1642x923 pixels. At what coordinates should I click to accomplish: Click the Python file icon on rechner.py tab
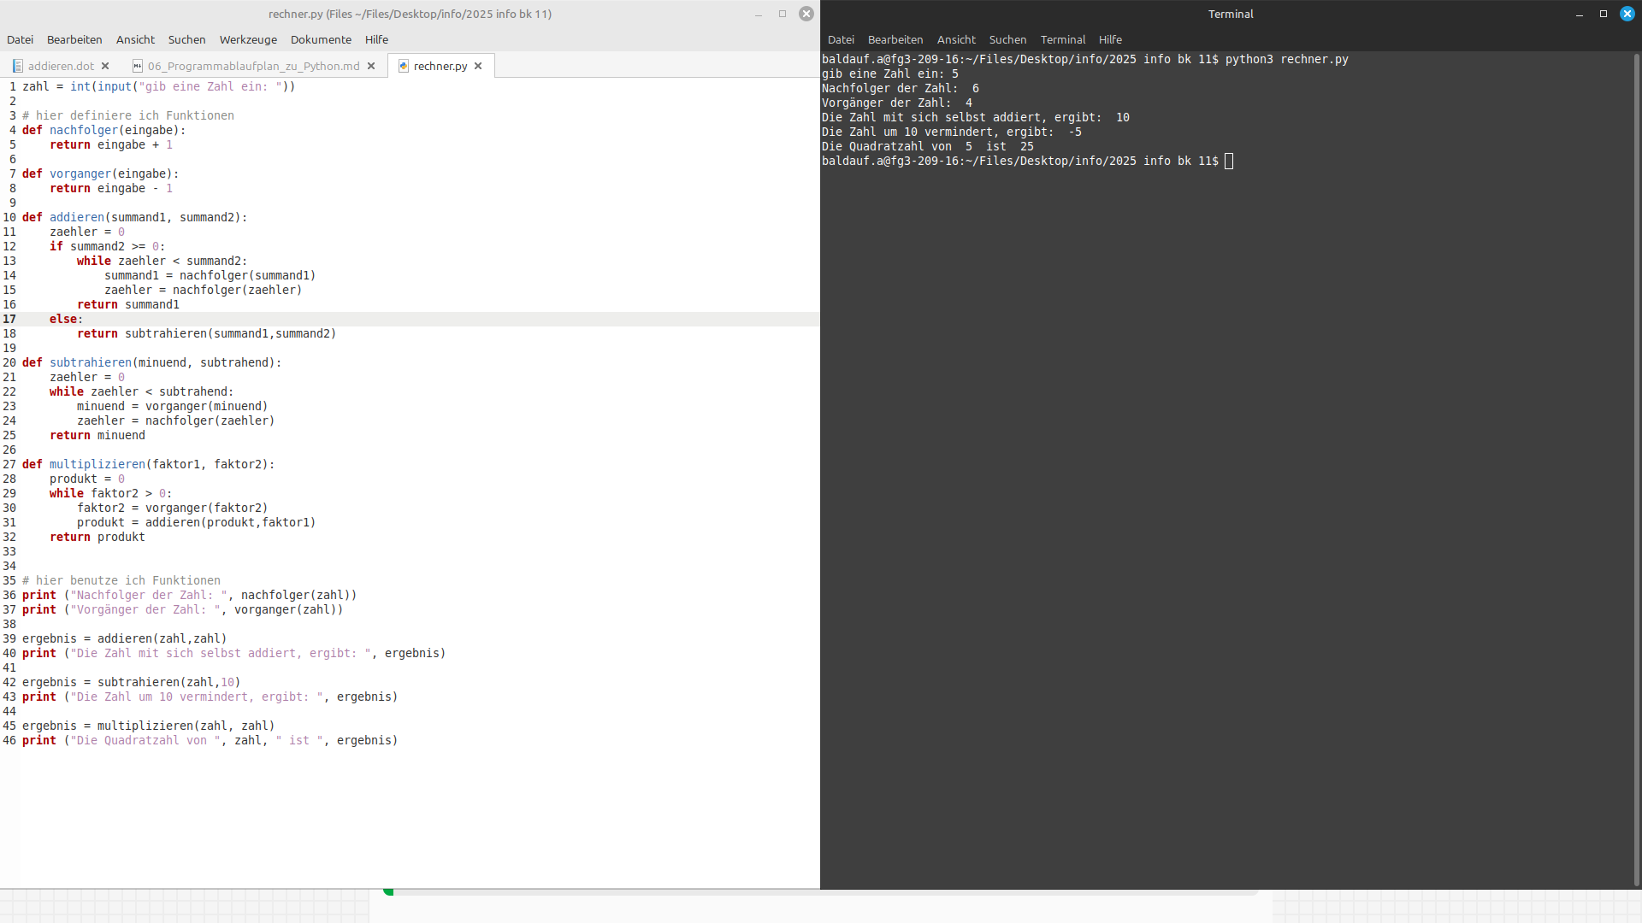(404, 66)
